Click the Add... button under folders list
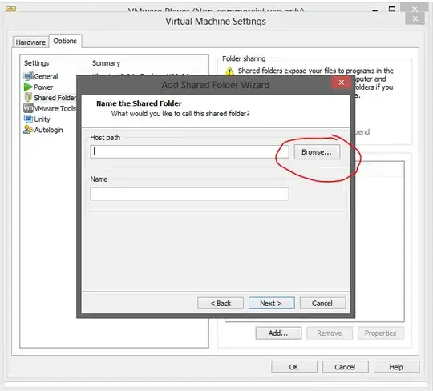433x391 pixels. coord(278,333)
